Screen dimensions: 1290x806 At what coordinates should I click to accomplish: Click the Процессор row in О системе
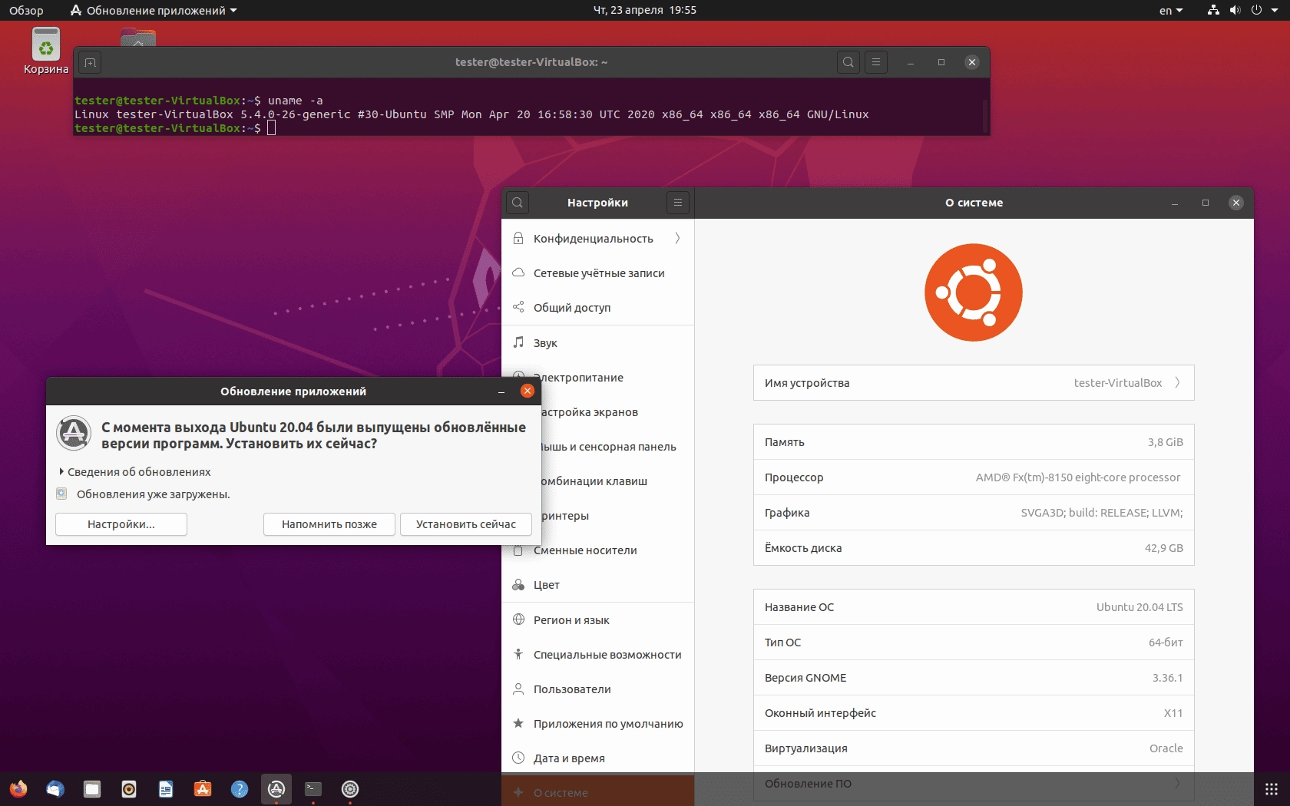(974, 477)
